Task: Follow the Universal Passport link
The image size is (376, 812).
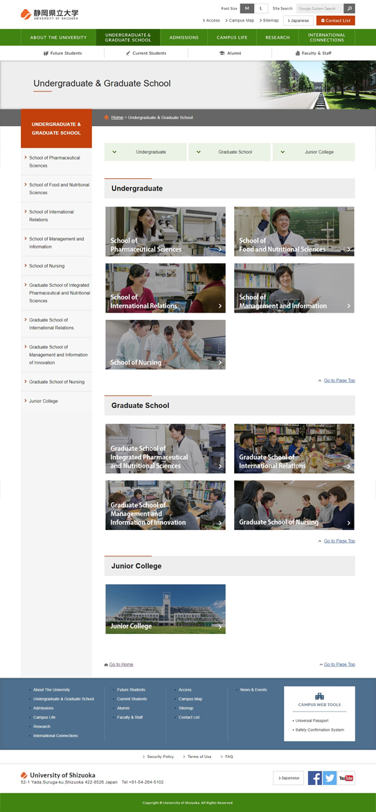Action: click(x=312, y=721)
